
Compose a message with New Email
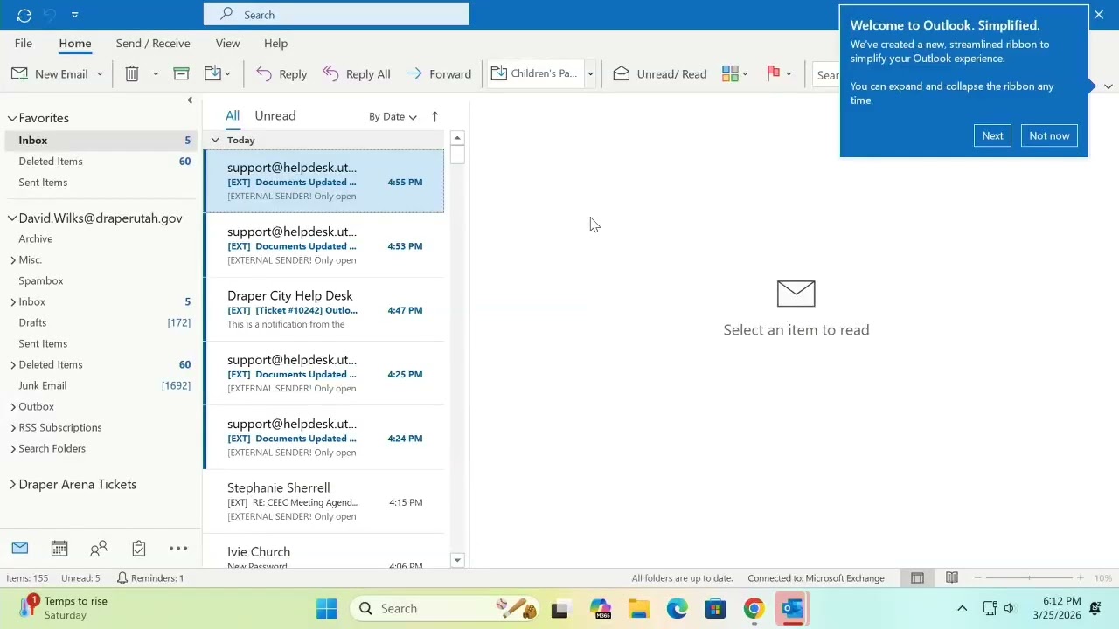[x=50, y=74]
